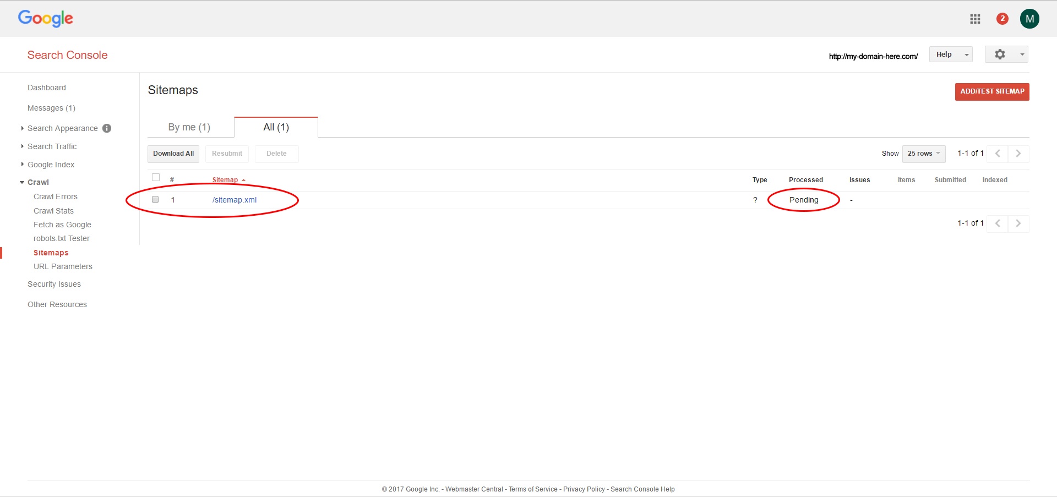Open robots.txt Tester in the sidebar

coord(62,238)
